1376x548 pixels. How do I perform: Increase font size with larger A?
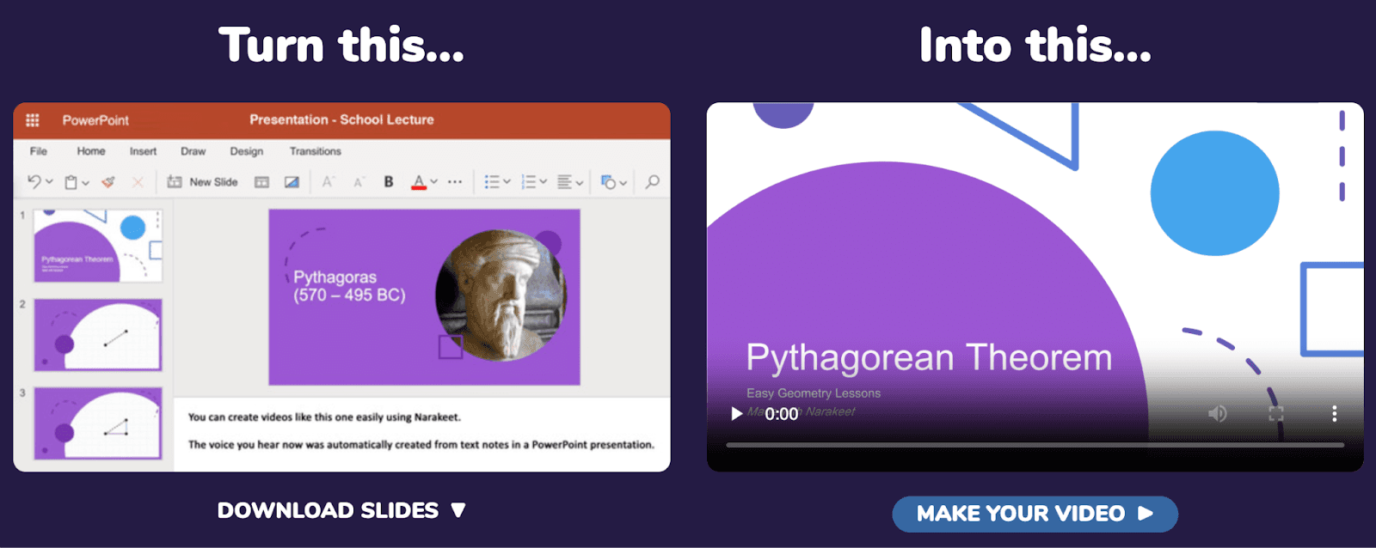pyautogui.click(x=328, y=182)
